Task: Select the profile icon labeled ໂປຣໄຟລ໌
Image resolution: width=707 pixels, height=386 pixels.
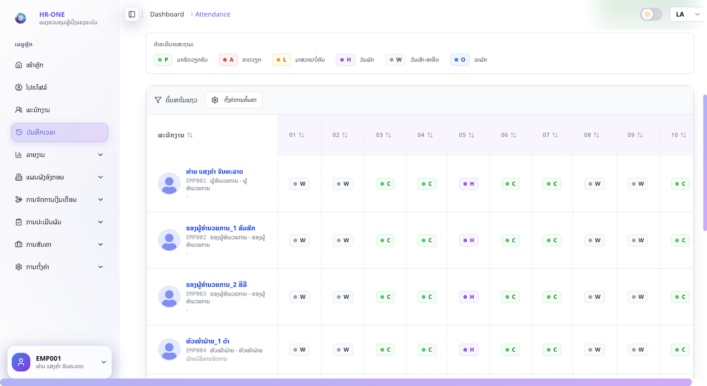Action: (x=19, y=87)
